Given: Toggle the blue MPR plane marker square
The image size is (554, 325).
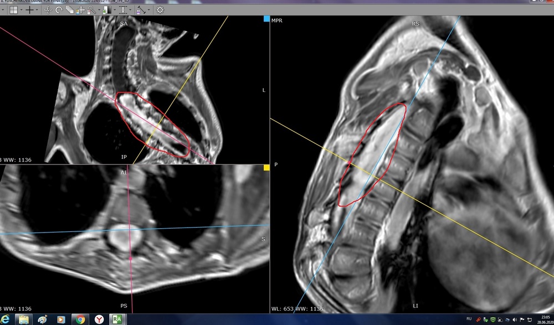Looking at the screenshot, I should point(266,19).
